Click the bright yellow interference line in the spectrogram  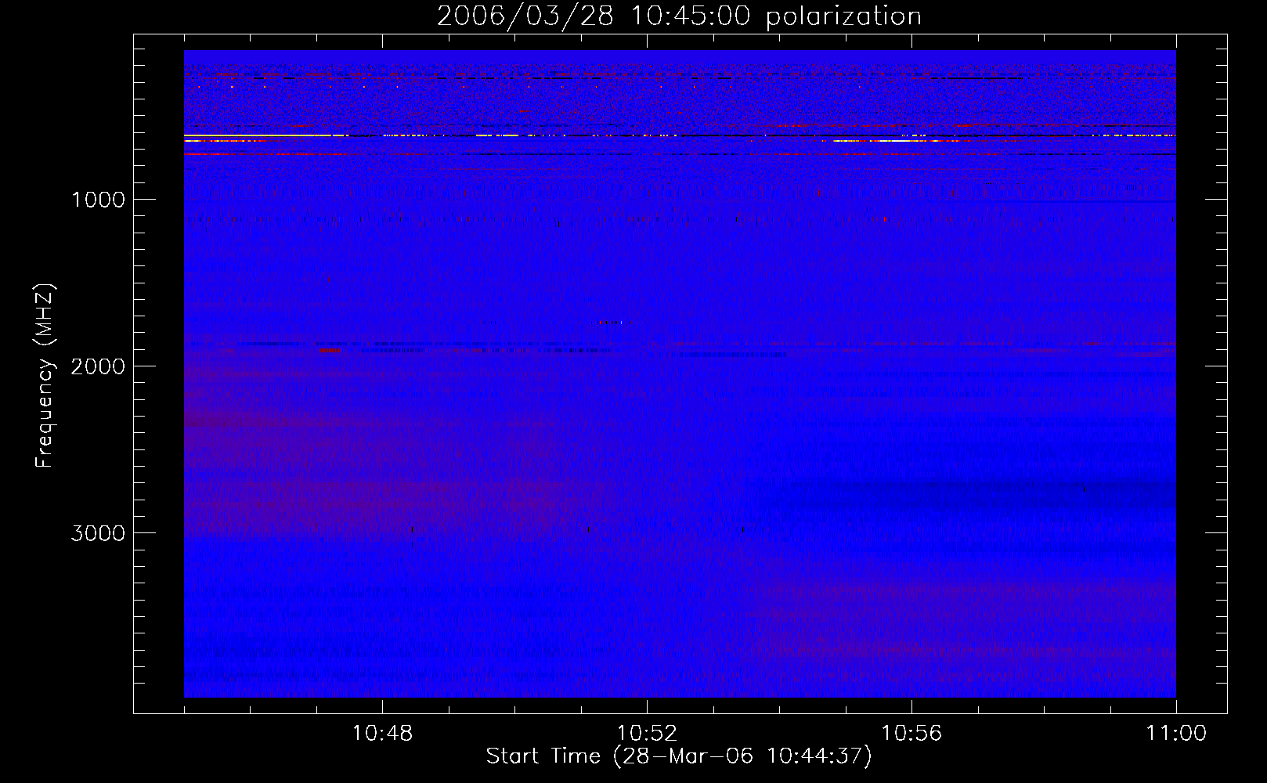tap(266, 135)
